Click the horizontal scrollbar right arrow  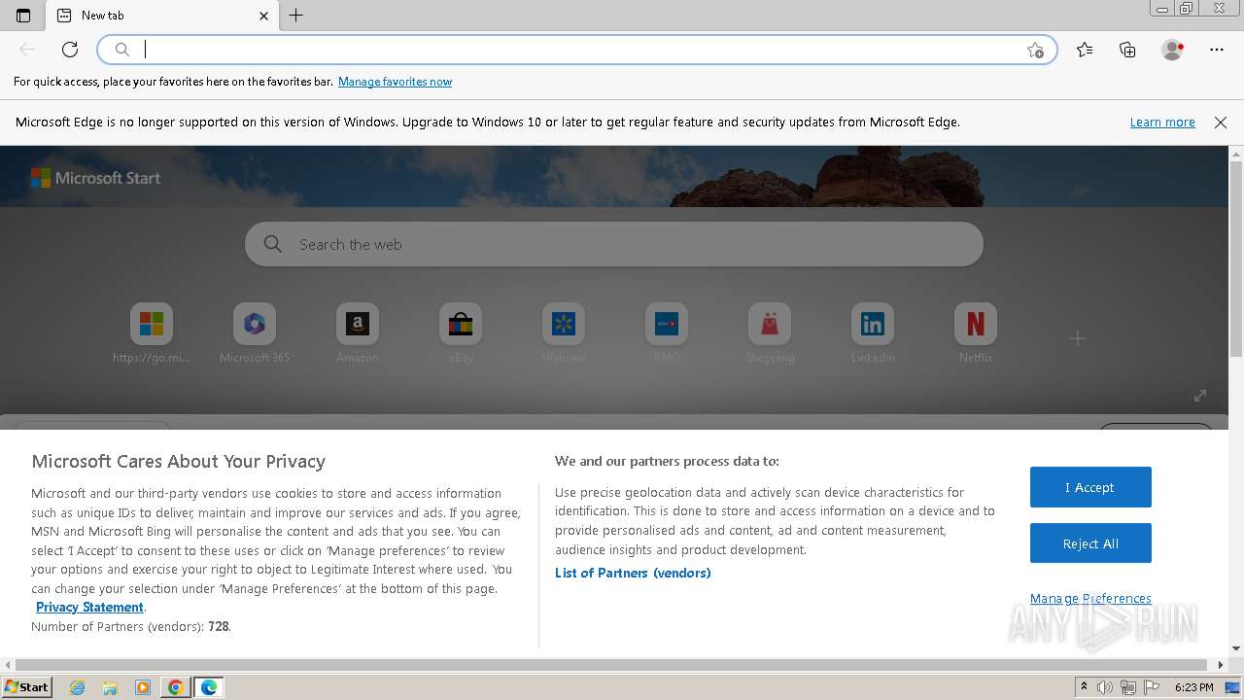pos(1222,665)
